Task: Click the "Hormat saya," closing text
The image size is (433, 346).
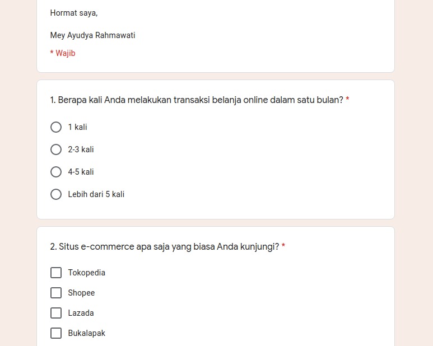Action: click(x=74, y=13)
